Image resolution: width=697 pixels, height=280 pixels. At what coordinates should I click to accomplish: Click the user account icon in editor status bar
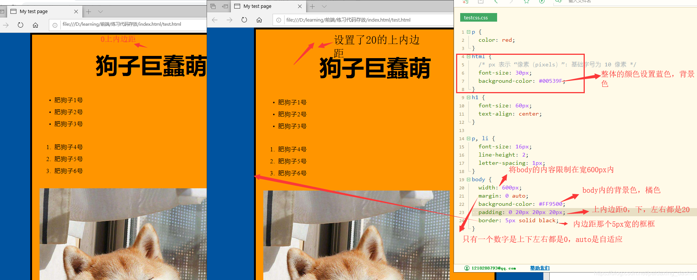(x=467, y=268)
